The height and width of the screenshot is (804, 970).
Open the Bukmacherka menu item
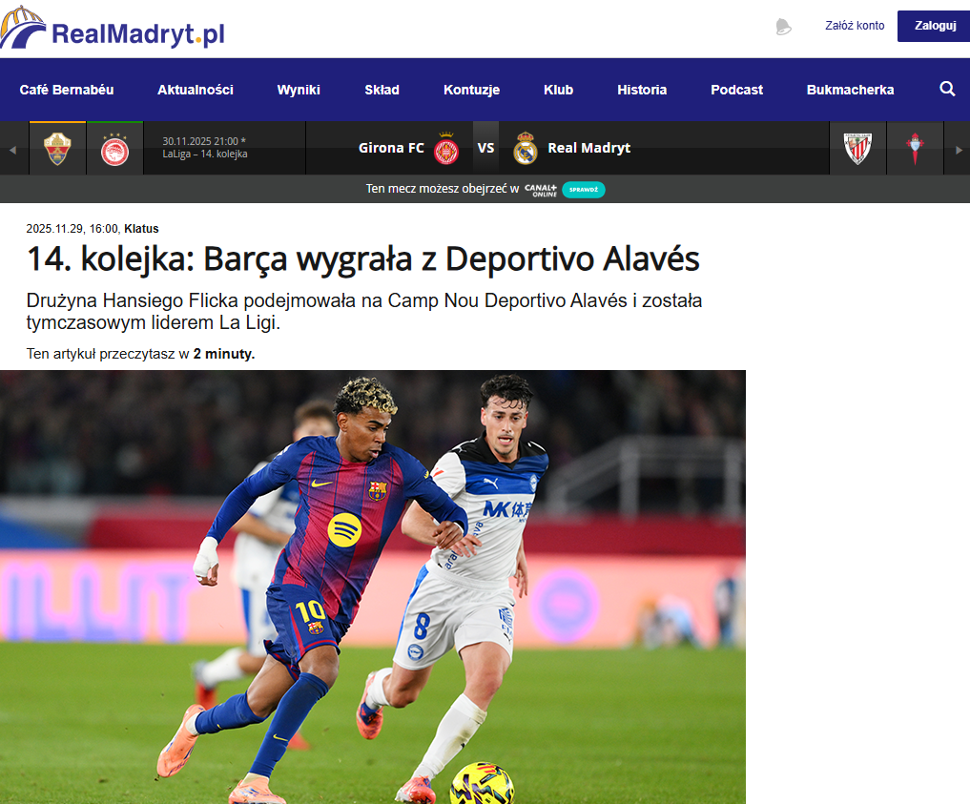(x=850, y=90)
